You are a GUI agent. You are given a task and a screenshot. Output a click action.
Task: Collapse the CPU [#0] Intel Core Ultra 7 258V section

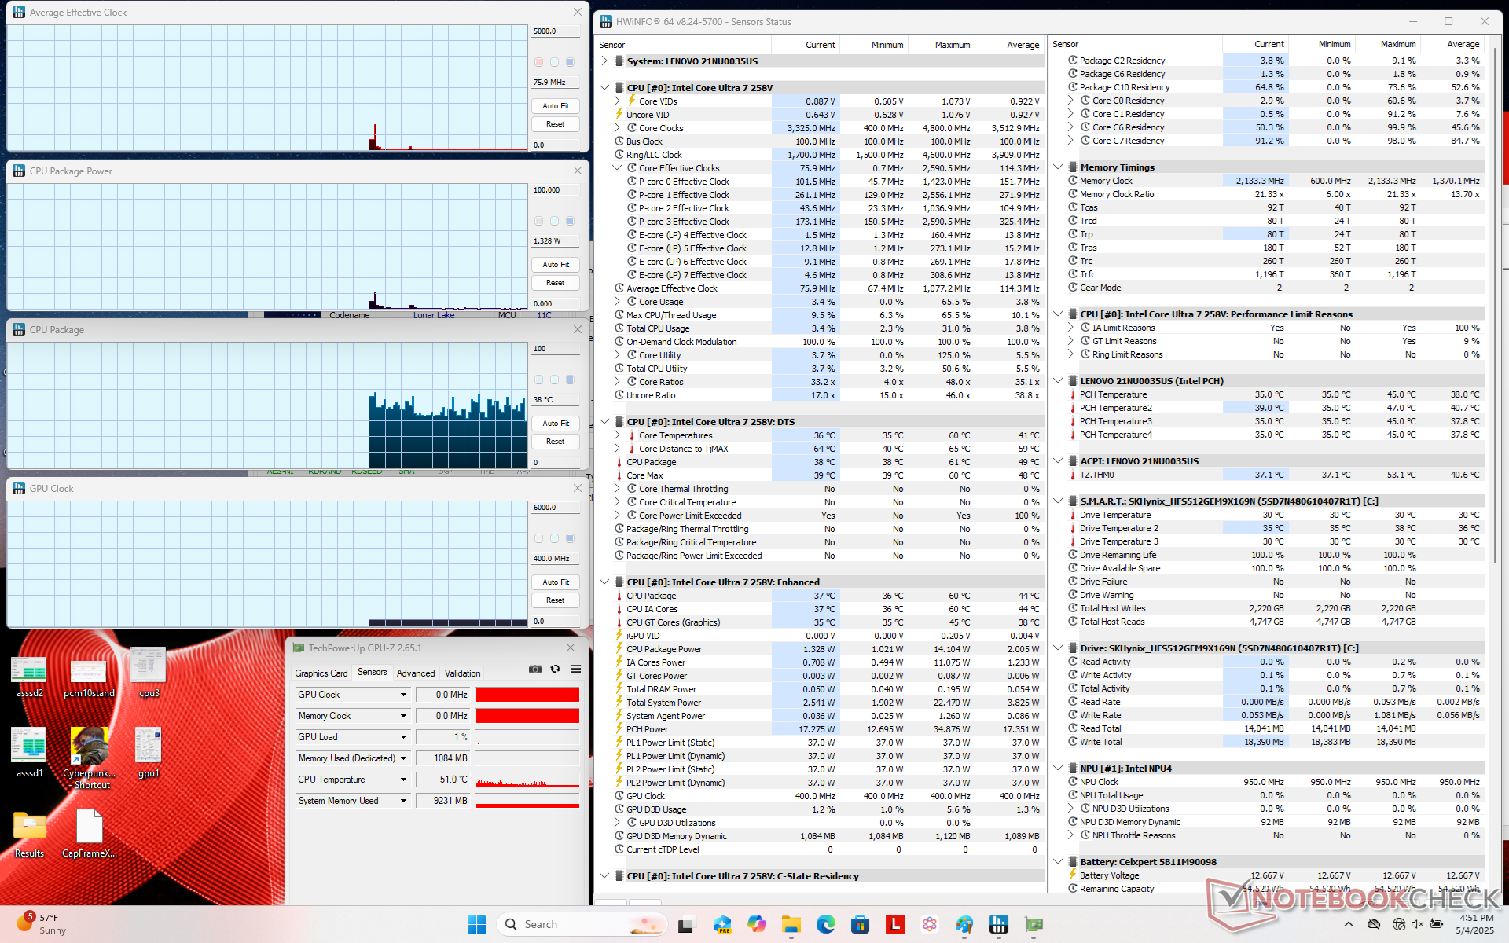604,88
